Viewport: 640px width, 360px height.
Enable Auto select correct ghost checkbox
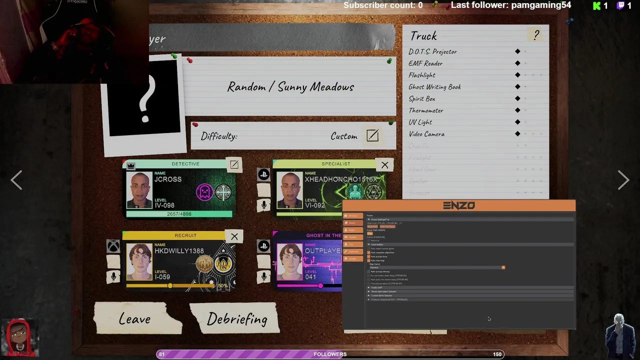pos(368,248)
